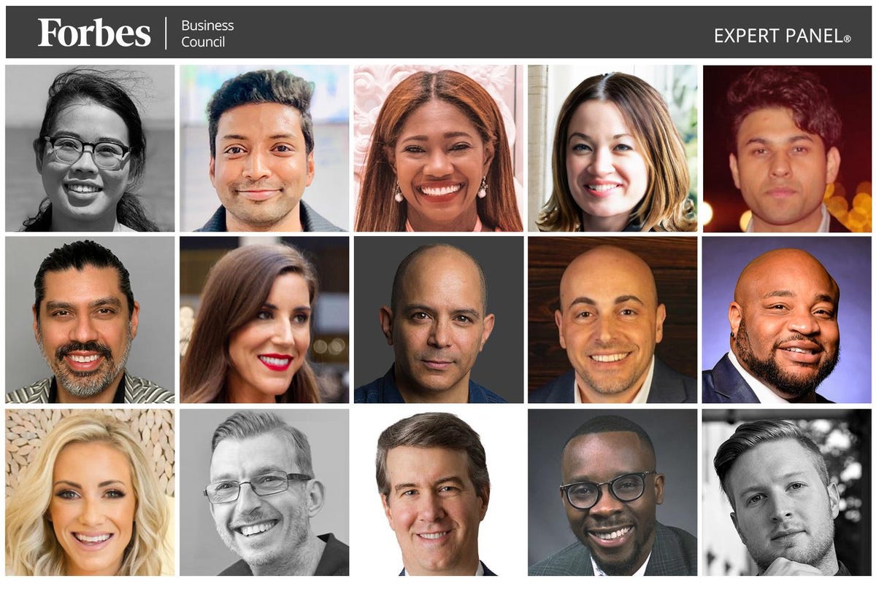Select the bald man on dark gray background
Screen dimensions: 876x597
click(438, 320)
